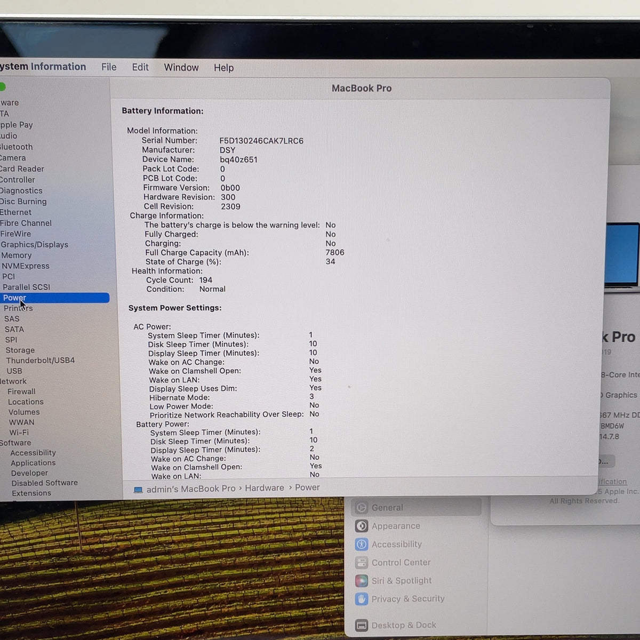
Task: Open Privacy & Security icon in Settings
Action: 362,599
